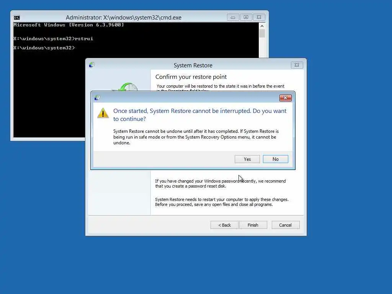Click the 'Once started, System Restore cannot be interrupted' text
Viewport: 392px width, 294px height.
tap(200, 115)
